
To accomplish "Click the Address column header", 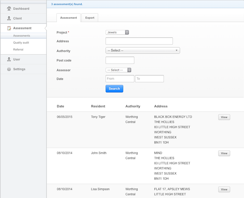I will pyautogui.click(x=161, y=106).
